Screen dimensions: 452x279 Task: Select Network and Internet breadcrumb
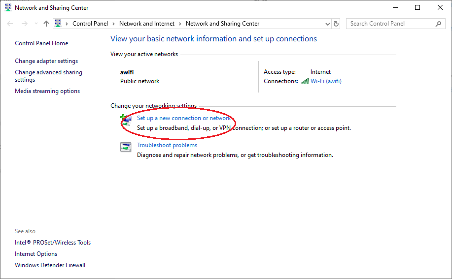pos(147,24)
